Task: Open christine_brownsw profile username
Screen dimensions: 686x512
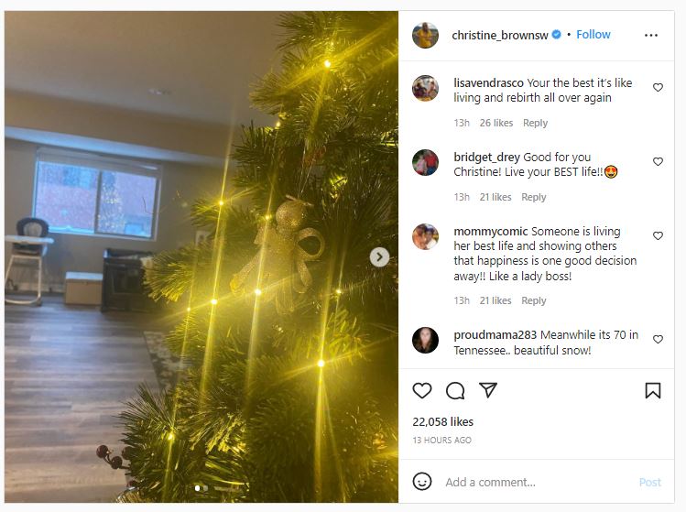Action: (500, 35)
